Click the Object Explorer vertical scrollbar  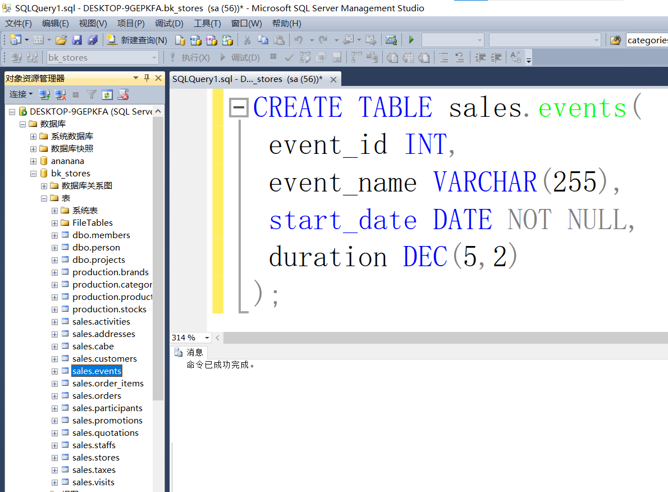coord(158,259)
